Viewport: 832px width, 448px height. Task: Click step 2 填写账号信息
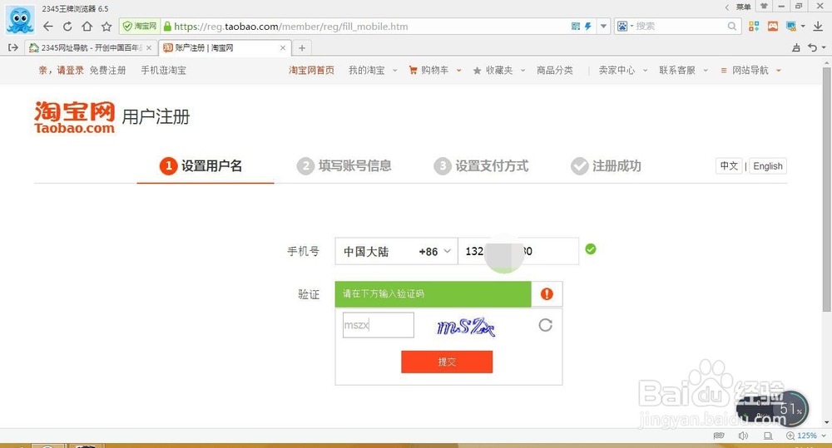pyautogui.click(x=344, y=166)
